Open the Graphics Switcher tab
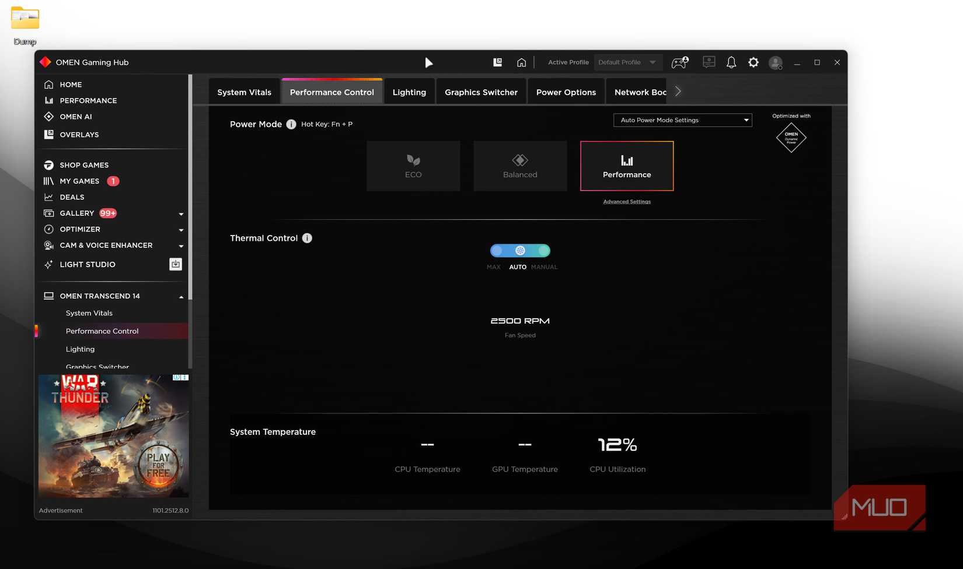Screen dimensions: 963x569 (480, 92)
